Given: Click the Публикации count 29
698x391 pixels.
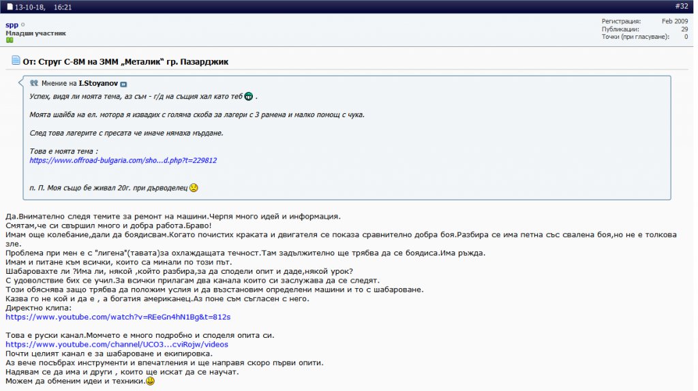Looking at the screenshot, I should (x=684, y=29).
